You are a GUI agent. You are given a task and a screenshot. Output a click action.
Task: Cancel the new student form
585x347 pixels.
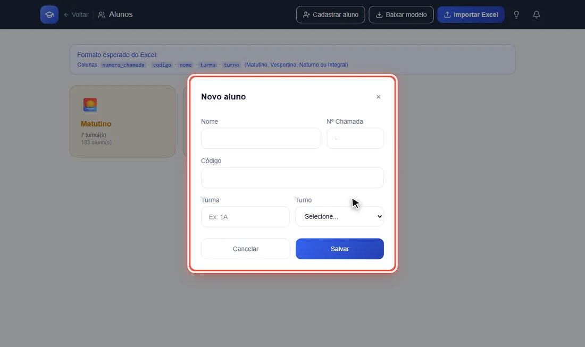click(245, 249)
